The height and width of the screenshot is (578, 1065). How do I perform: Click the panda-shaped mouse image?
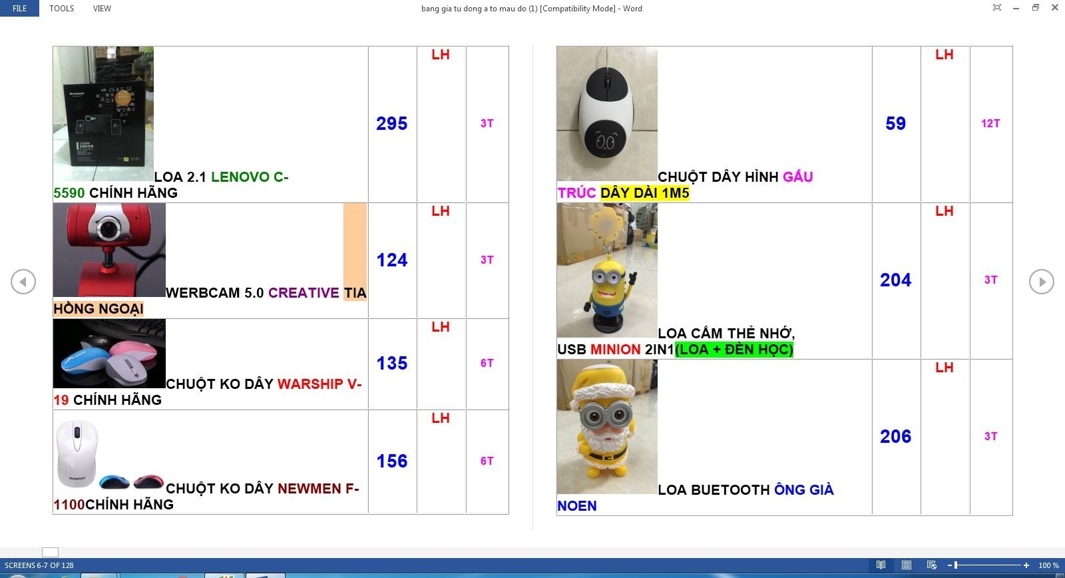607,114
